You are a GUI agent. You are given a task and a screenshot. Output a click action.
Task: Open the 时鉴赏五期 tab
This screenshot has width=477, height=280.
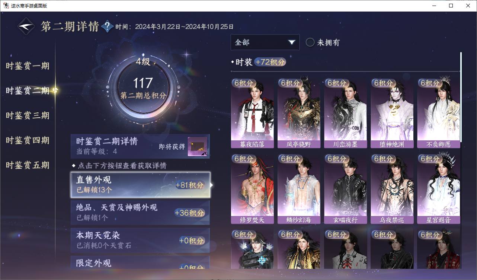28,165
